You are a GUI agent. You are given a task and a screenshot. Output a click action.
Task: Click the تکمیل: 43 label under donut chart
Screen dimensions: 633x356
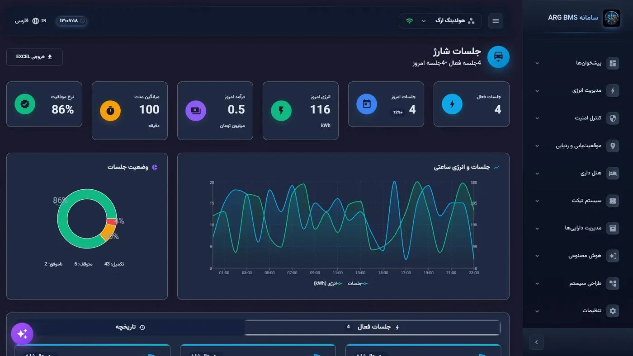click(x=114, y=264)
